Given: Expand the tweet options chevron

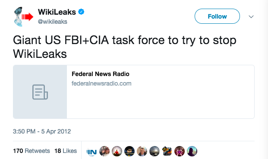Looking at the screenshot, I should coord(251,16).
